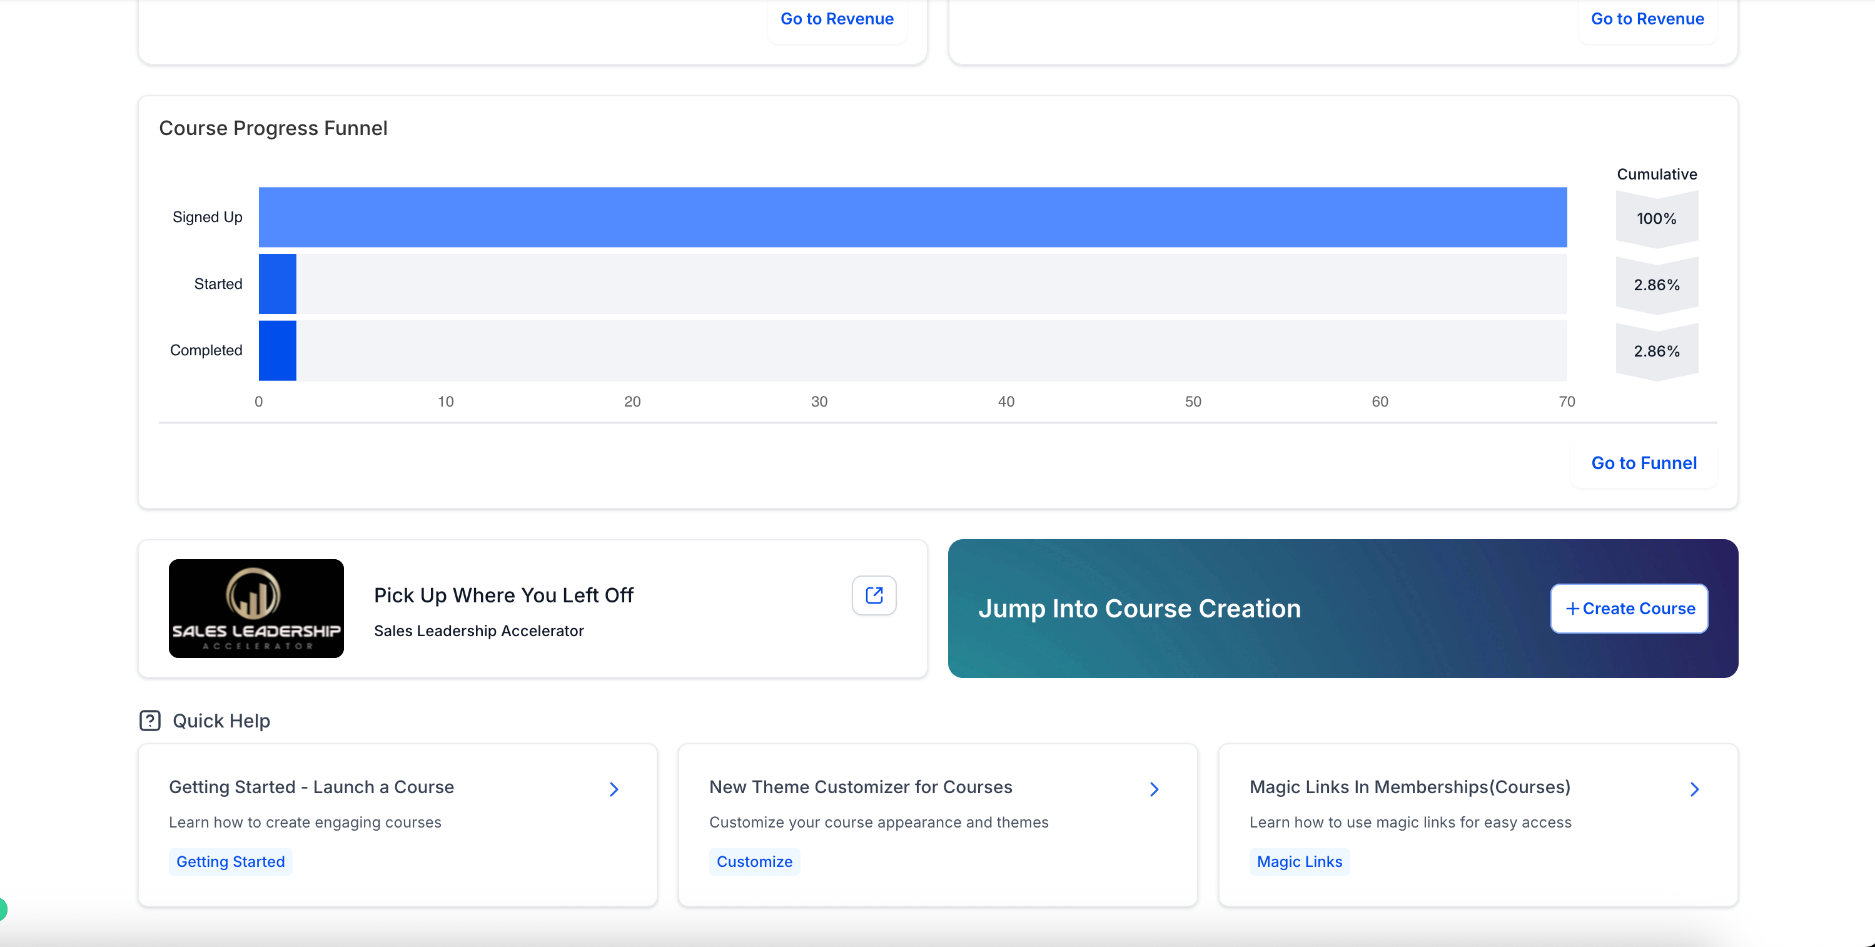Expand Magic Links In Memberships chevron
This screenshot has width=1875, height=947.
click(1694, 789)
